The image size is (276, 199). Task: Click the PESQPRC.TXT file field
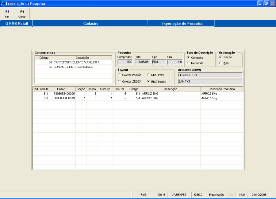click(x=210, y=75)
